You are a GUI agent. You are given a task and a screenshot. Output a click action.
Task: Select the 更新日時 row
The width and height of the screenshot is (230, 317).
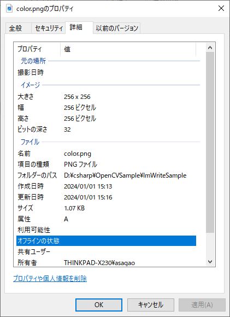(x=106, y=197)
